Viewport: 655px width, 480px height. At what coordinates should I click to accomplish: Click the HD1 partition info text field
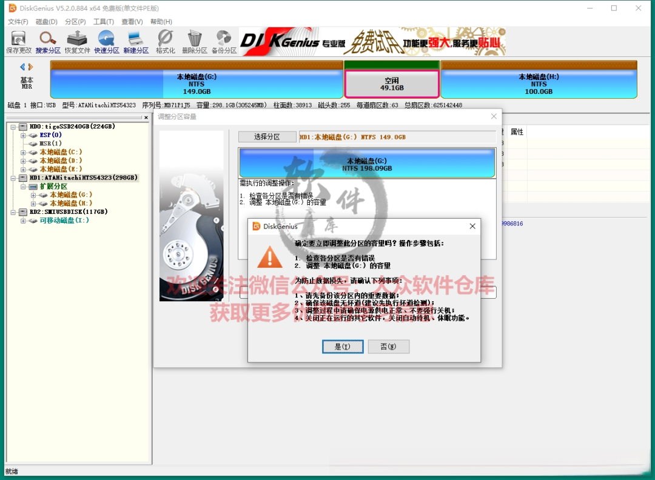[x=397, y=137]
